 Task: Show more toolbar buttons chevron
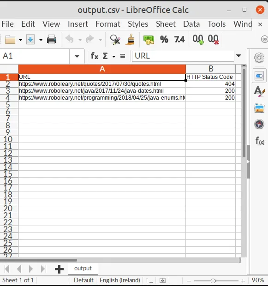pos(264,39)
